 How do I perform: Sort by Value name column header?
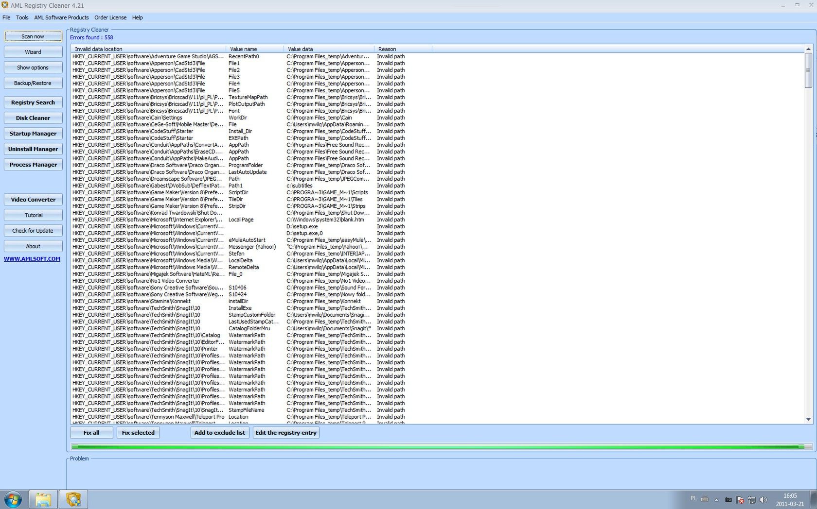coord(255,49)
